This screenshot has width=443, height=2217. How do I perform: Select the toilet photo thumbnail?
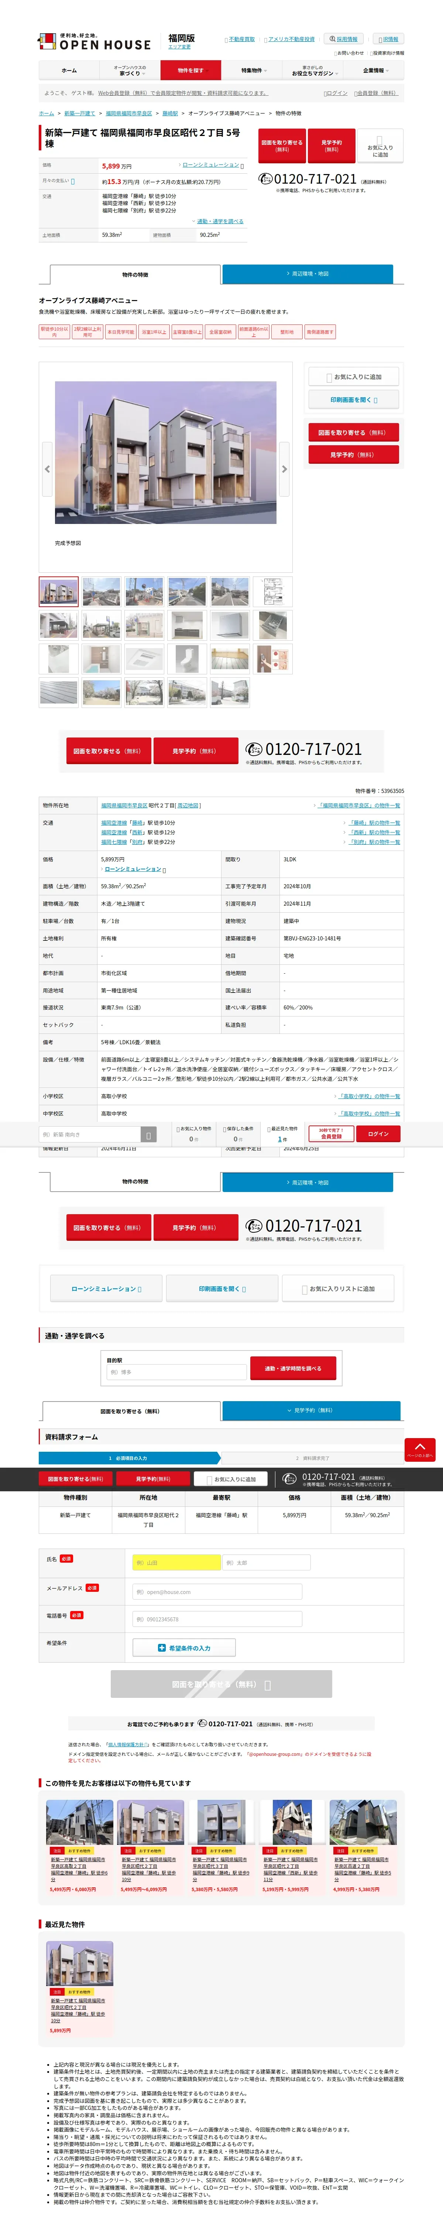(x=188, y=659)
